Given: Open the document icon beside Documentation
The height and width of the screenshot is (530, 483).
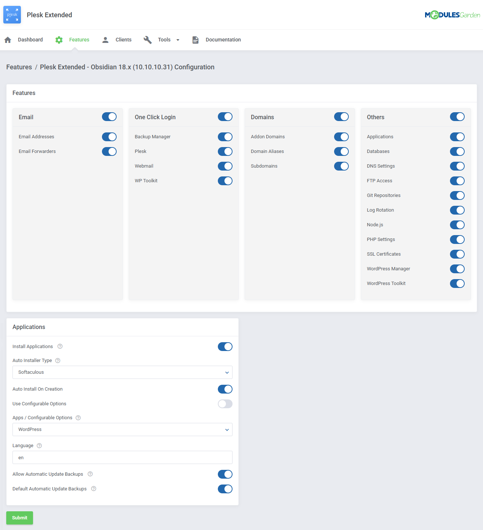Looking at the screenshot, I should [195, 40].
